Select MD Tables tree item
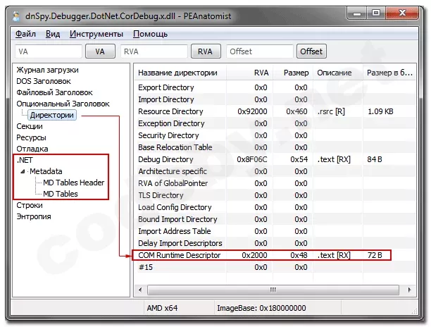Image resolution: width=431 pixels, height=327 pixels. (x=61, y=194)
